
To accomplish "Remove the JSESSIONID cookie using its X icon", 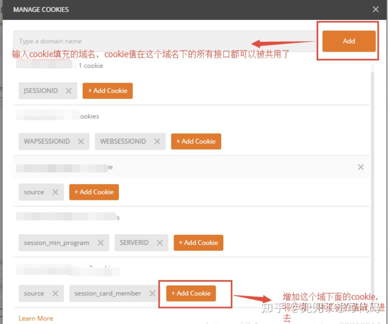I will [x=69, y=91].
